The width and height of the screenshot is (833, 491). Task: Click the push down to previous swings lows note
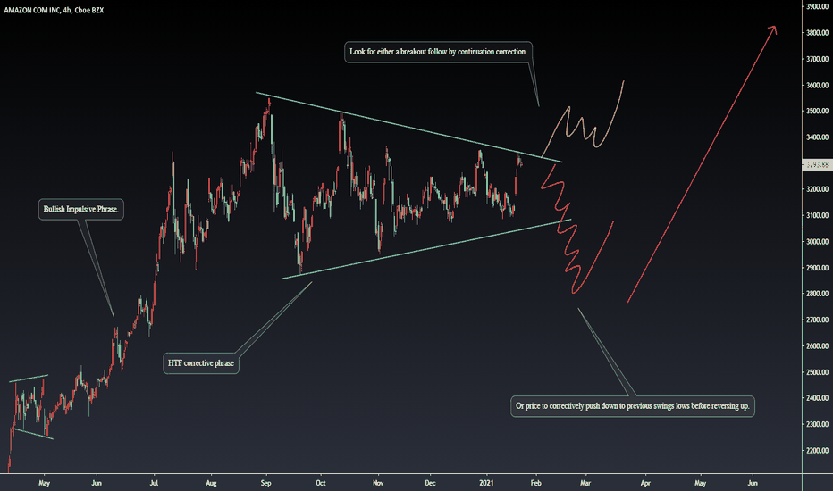(633, 406)
